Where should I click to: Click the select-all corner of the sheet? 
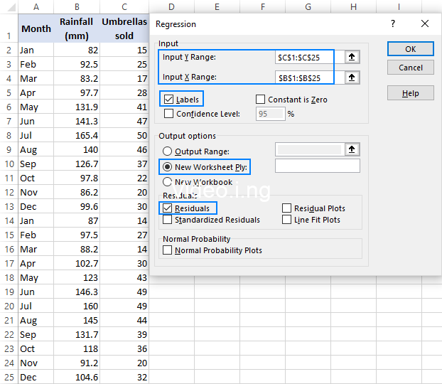11,7
